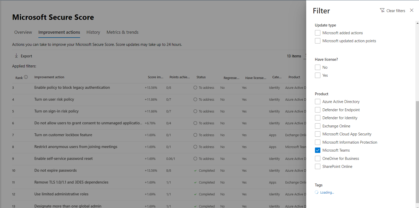419x208 pixels.
Task: Open Turn on user risk policy action
Action: pos(54,99)
